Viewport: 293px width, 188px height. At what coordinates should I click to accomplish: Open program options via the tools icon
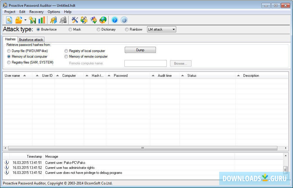pyautogui.click(x=75, y=20)
